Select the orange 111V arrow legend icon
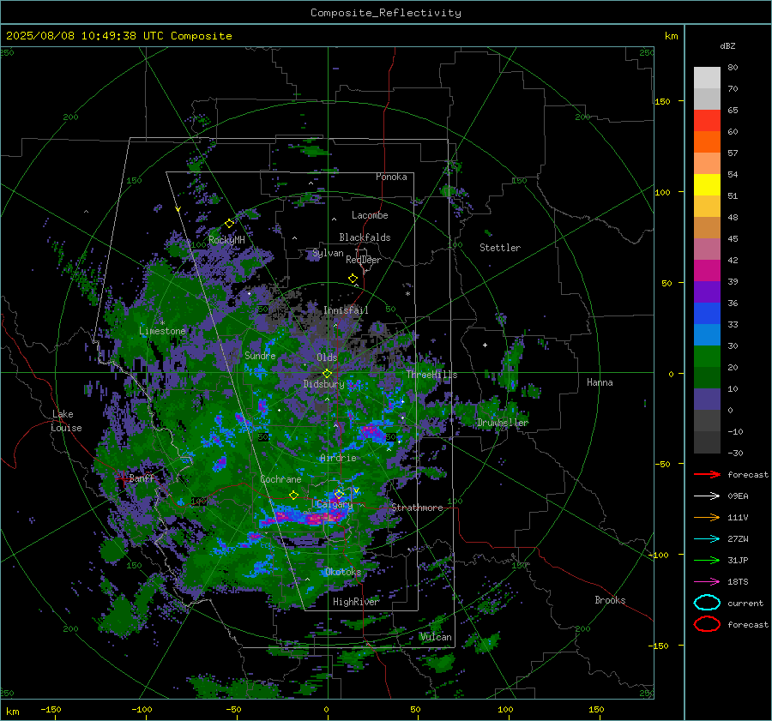772x721 pixels. [707, 517]
